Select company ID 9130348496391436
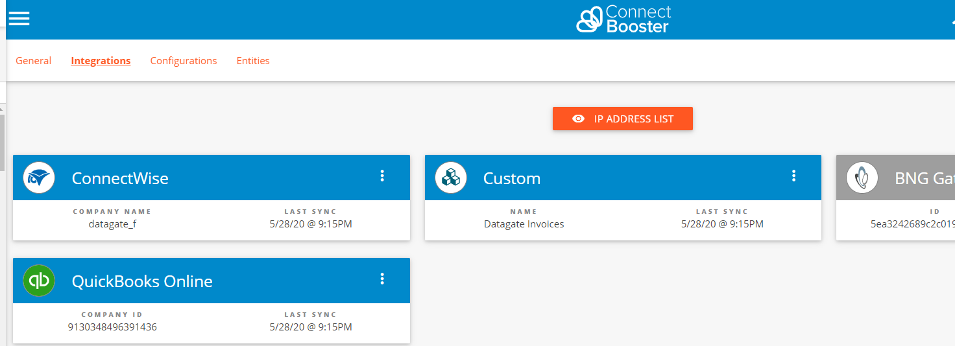Image resolution: width=955 pixels, height=346 pixels. (x=112, y=327)
